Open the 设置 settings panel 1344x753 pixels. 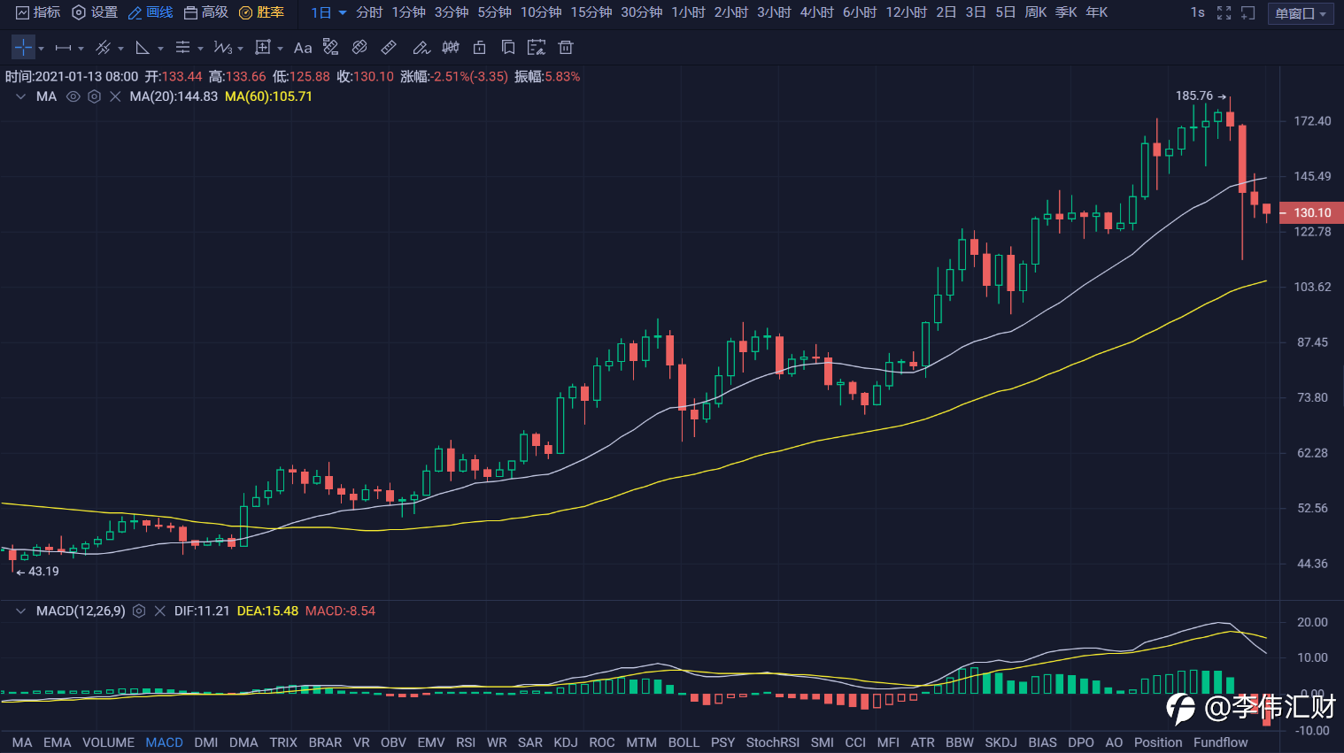click(x=95, y=12)
